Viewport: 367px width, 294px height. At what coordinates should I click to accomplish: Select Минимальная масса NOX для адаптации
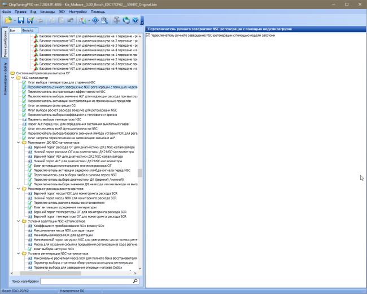[x=63, y=235]
